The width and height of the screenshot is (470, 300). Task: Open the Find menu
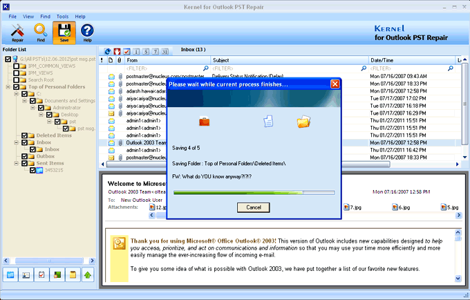(45, 17)
